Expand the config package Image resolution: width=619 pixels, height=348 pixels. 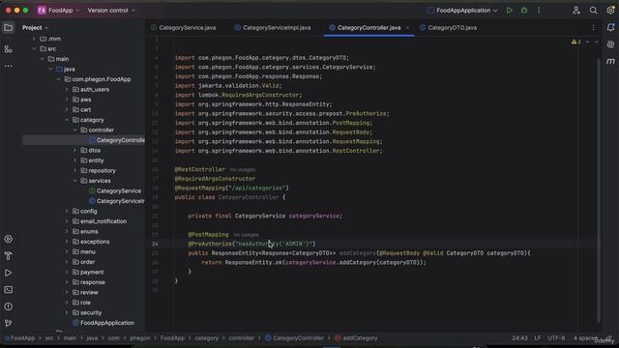[67, 212]
